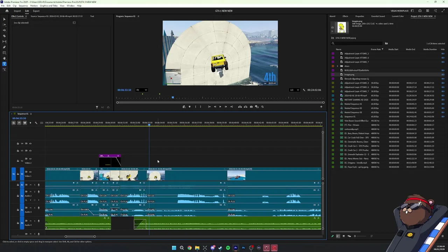Screen dimensions: 448x252
Task: Select the Hand tool
Action: click(4, 58)
